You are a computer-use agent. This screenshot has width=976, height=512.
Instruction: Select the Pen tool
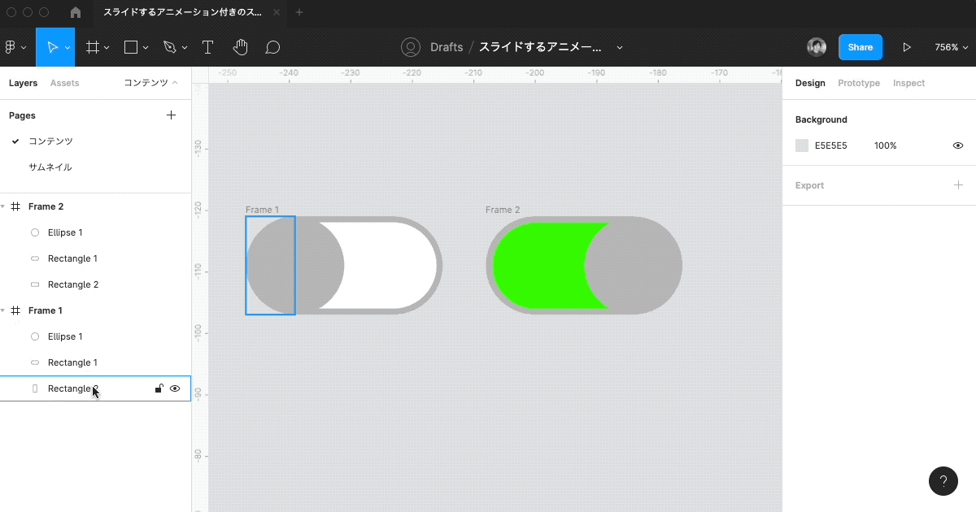click(x=169, y=47)
